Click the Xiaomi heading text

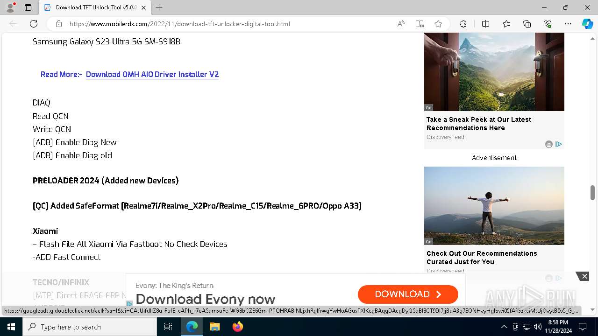[45, 231]
